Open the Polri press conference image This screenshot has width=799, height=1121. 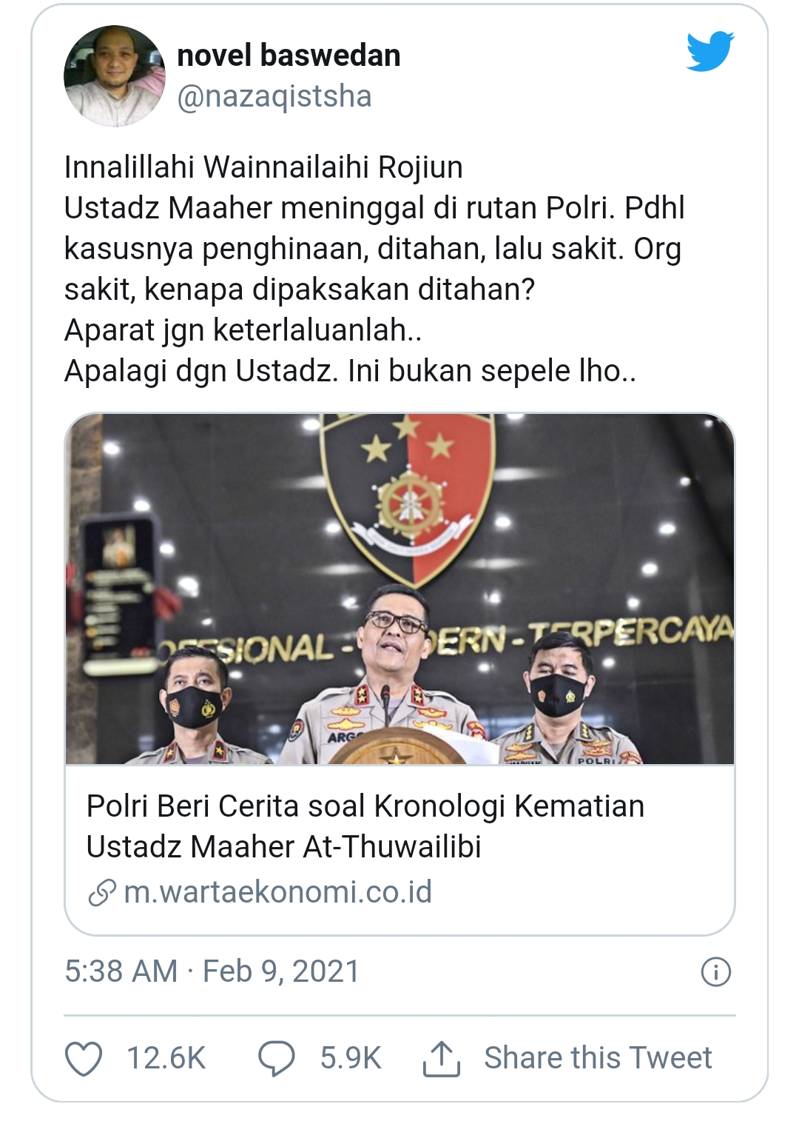click(x=399, y=589)
